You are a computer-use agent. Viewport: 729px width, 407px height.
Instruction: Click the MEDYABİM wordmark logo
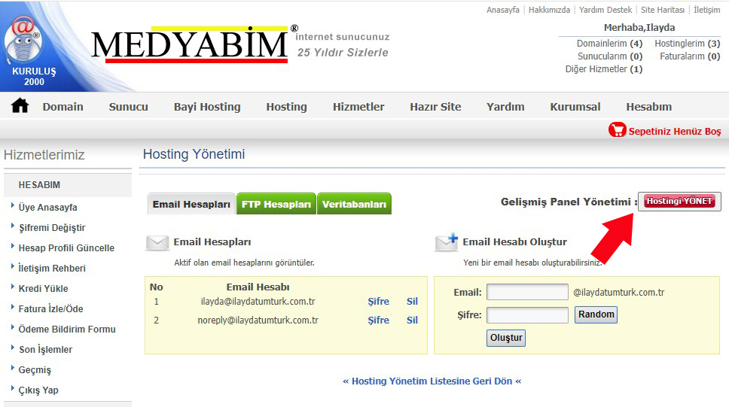(190, 44)
